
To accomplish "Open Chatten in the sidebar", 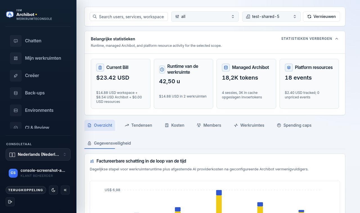I will [38, 41].
